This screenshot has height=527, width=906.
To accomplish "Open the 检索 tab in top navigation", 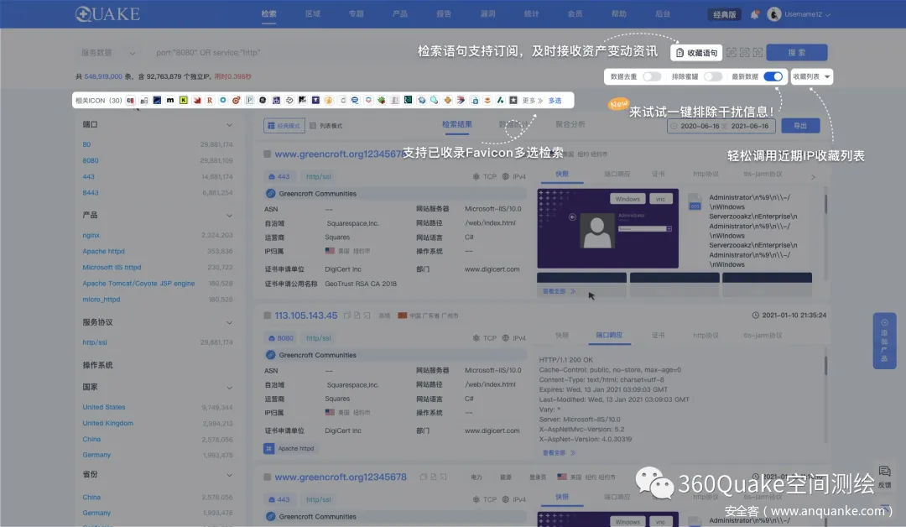I will point(268,14).
